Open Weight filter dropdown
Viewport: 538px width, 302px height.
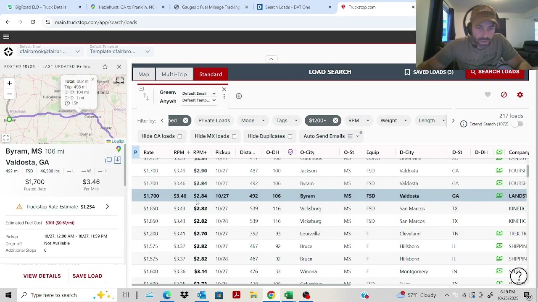point(393,121)
